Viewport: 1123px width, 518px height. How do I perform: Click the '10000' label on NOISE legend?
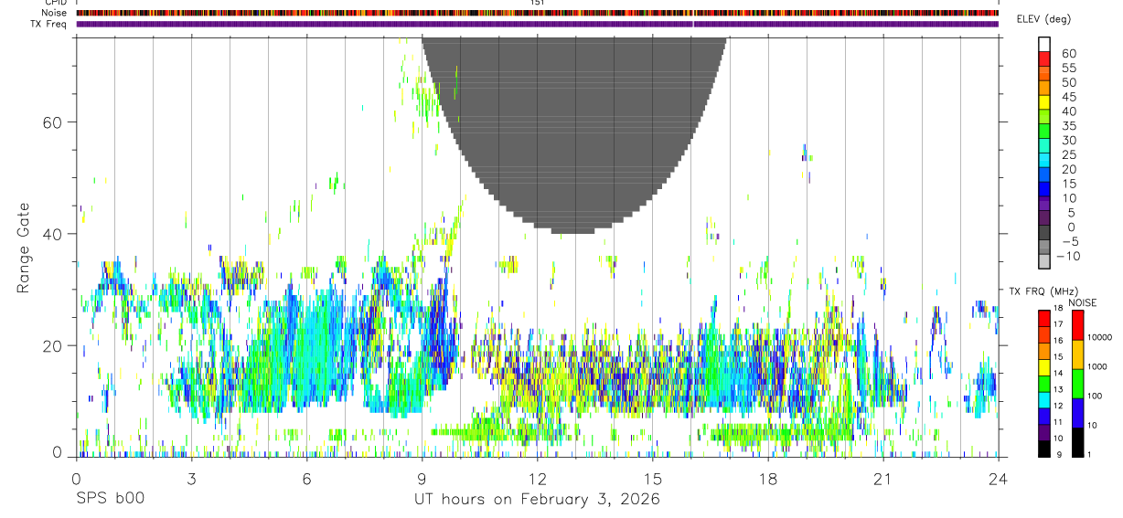pyautogui.click(x=1100, y=337)
